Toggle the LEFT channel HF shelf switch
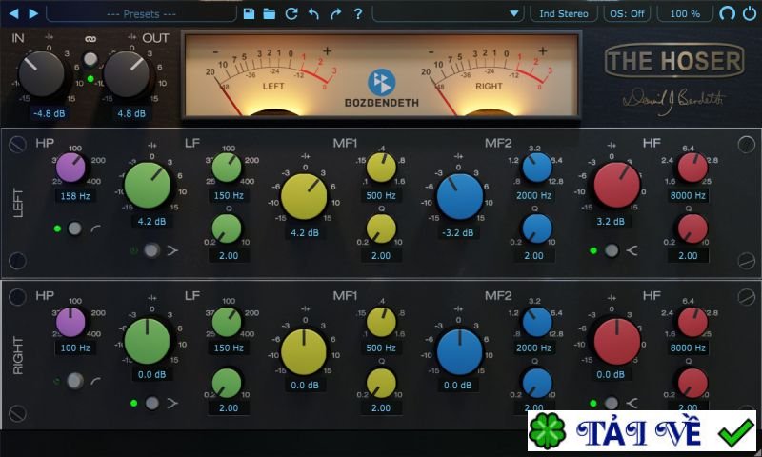762x457 pixels. tap(611, 250)
